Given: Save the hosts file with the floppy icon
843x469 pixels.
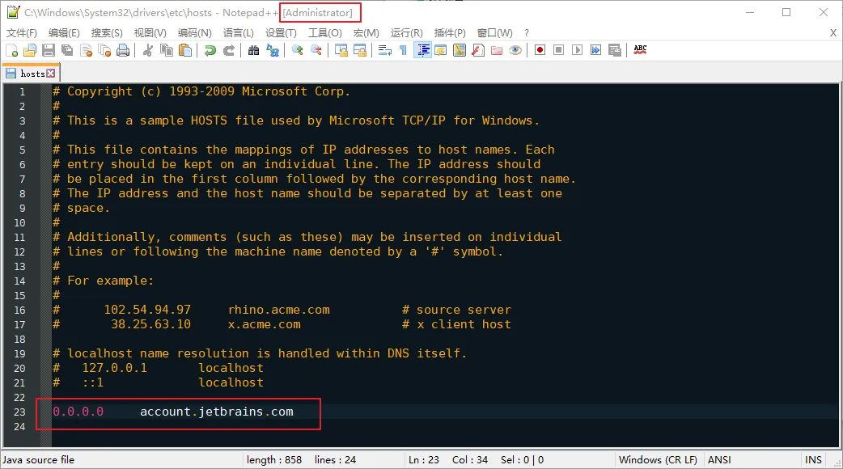Looking at the screenshot, I should click(x=49, y=50).
